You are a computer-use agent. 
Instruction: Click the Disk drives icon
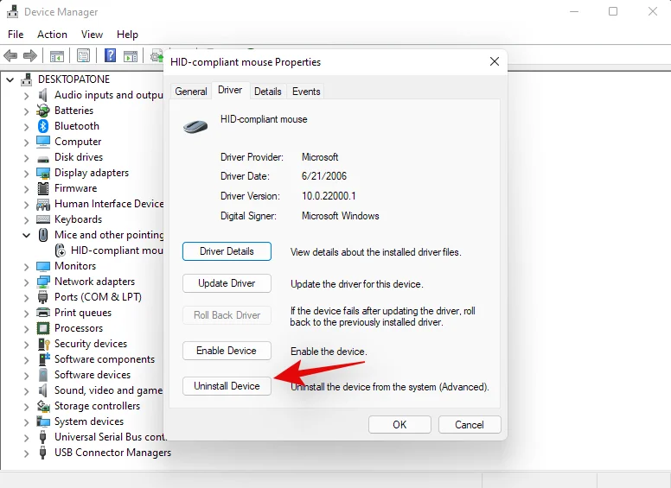tap(42, 159)
